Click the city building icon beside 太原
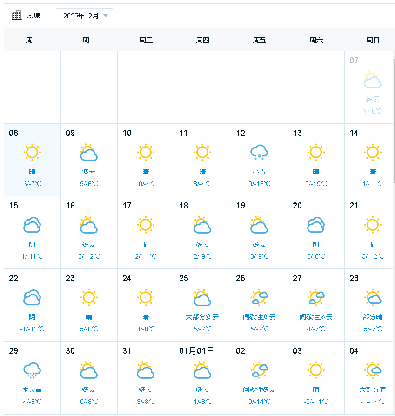Viewport: 395px width, 416px height. 17,15
